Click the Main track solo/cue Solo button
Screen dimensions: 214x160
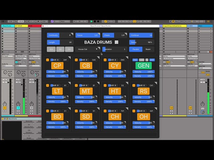[203, 108]
